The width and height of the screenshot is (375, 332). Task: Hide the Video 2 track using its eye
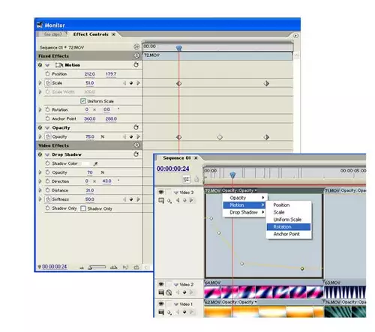tap(161, 284)
